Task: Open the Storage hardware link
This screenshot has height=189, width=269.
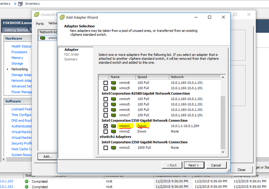Action: (17, 63)
